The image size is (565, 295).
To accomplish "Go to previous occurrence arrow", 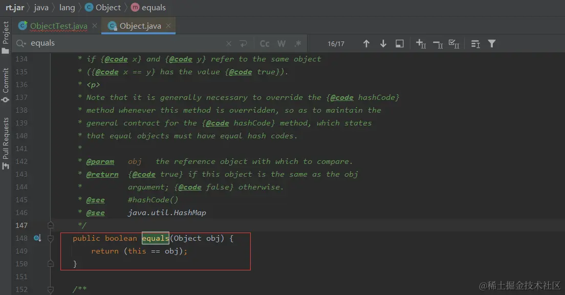I will click(x=366, y=44).
